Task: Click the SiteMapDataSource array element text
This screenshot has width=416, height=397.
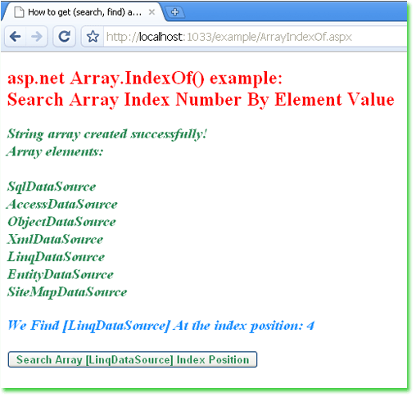Action: [67, 292]
